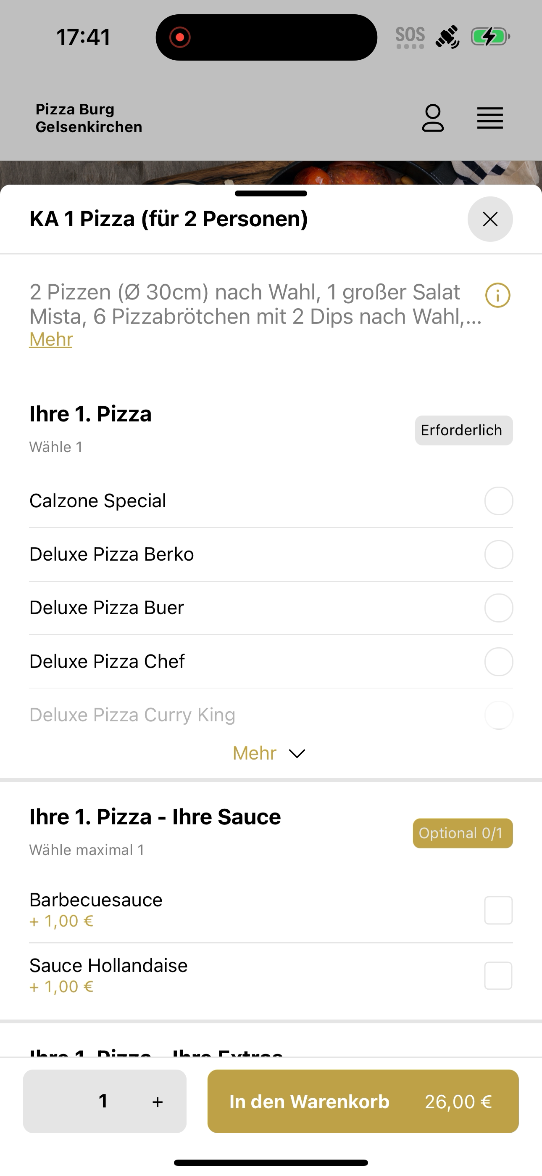
Task: Add to cart with In den Warenkorb
Action: [x=363, y=1101]
